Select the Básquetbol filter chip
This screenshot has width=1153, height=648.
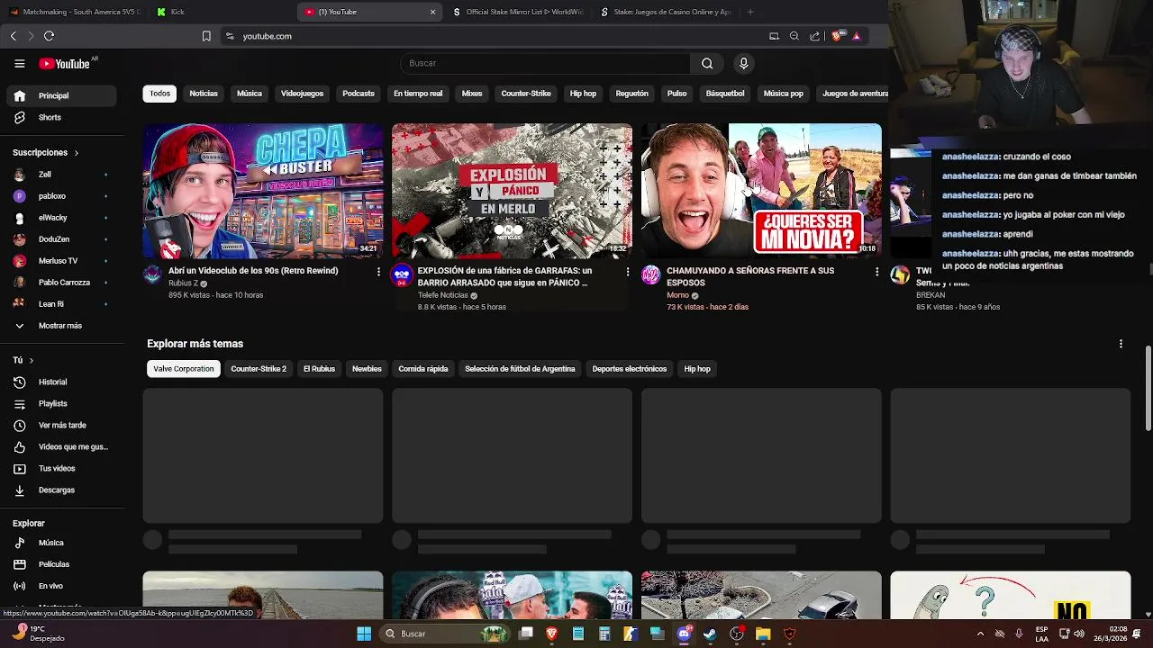[725, 94]
